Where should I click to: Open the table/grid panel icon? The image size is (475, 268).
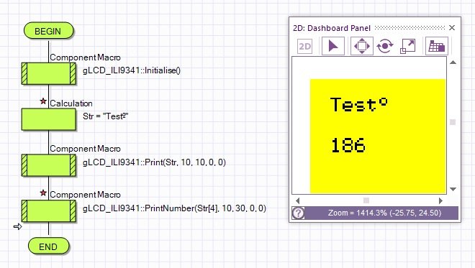(x=437, y=46)
